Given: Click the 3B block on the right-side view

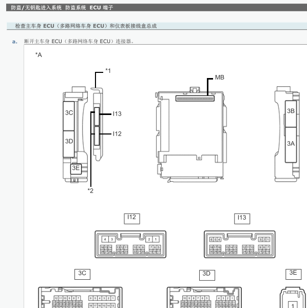Looking at the screenshot, I should tap(291, 114).
